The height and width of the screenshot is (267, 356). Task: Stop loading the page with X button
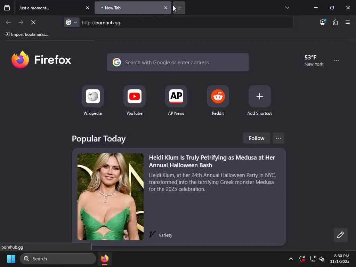[x=33, y=22]
